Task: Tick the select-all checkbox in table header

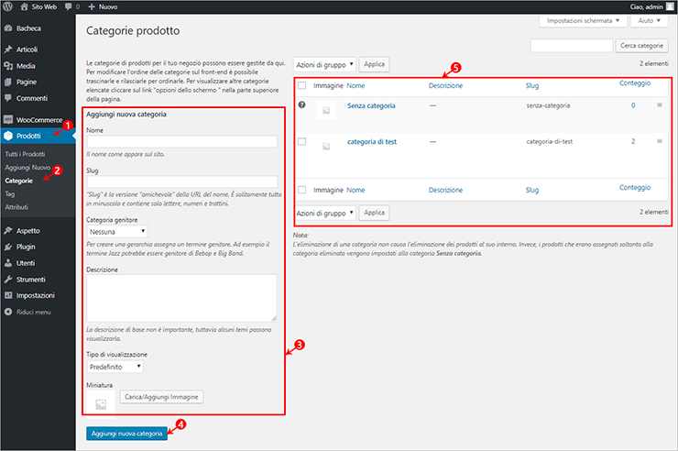Action: point(301,85)
